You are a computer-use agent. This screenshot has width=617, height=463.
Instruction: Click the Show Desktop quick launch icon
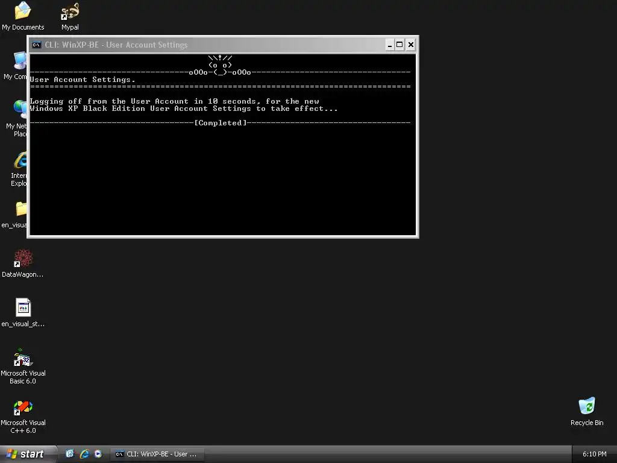tap(70, 454)
